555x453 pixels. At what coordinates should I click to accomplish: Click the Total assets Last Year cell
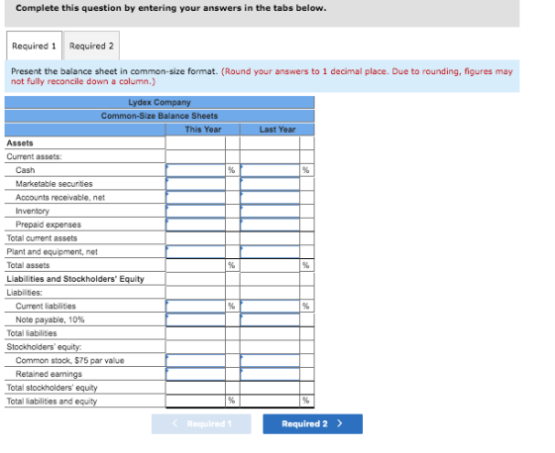pos(270,265)
